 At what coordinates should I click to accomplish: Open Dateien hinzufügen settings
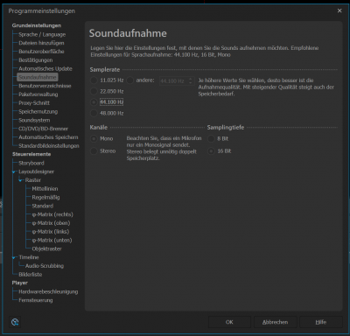pos(41,43)
